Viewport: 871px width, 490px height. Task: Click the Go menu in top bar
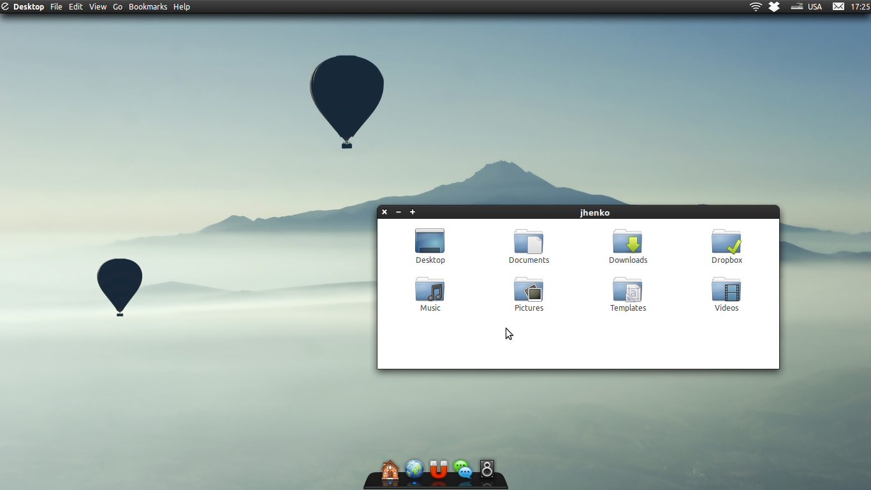(x=118, y=6)
